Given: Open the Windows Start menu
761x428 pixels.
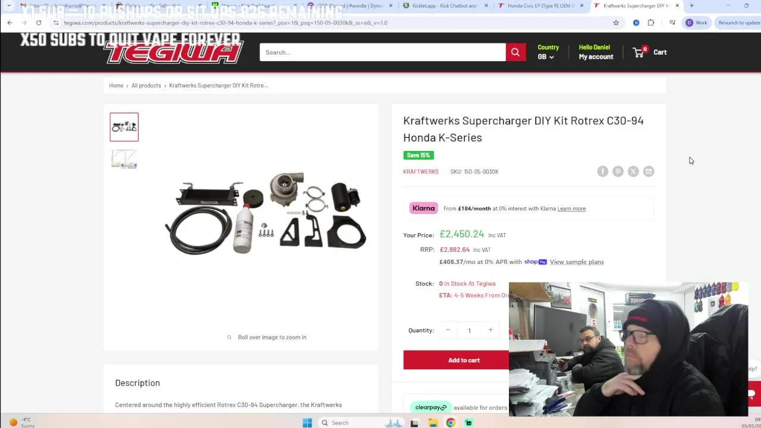Looking at the screenshot, I should pos(307,423).
